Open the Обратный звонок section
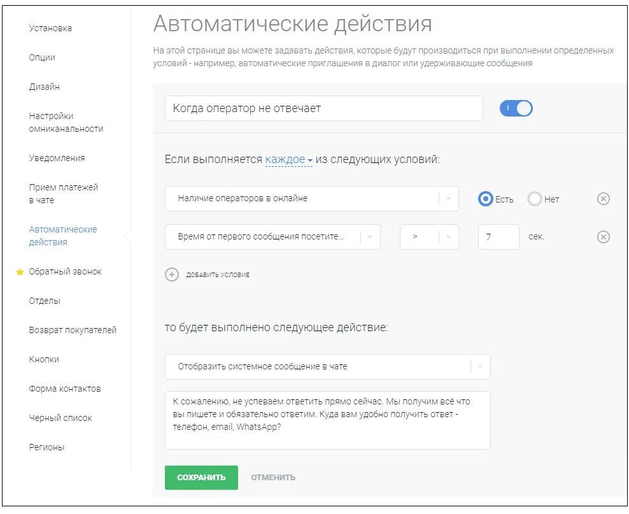The height and width of the screenshot is (514, 629). [65, 271]
